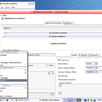Open the Brushed style tab
This screenshot has height=102, width=102.
(x=94, y=55)
